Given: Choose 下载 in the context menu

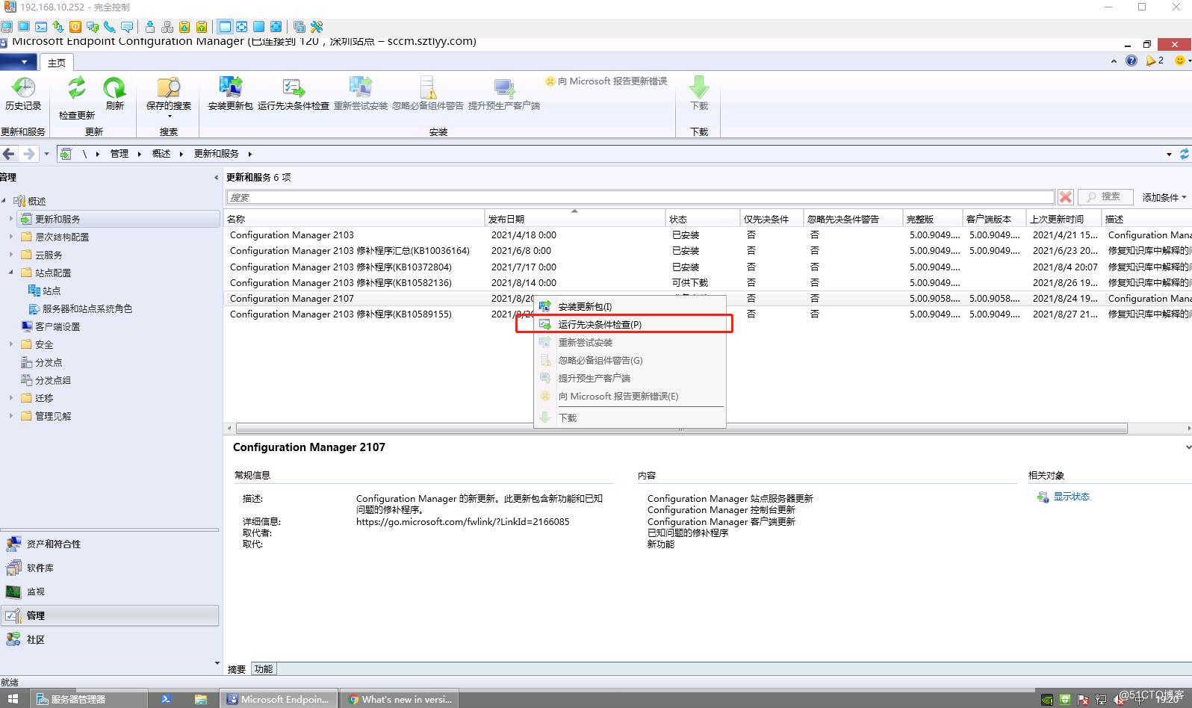Looking at the screenshot, I should [x=630, y=417].
